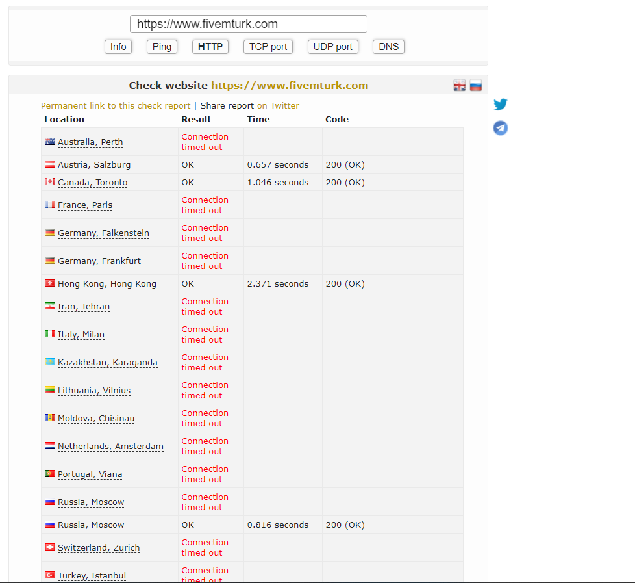Click the Moldova flag icon
Image resolution: width=635 pixels, height=583 pixels.
click(50, 417)
